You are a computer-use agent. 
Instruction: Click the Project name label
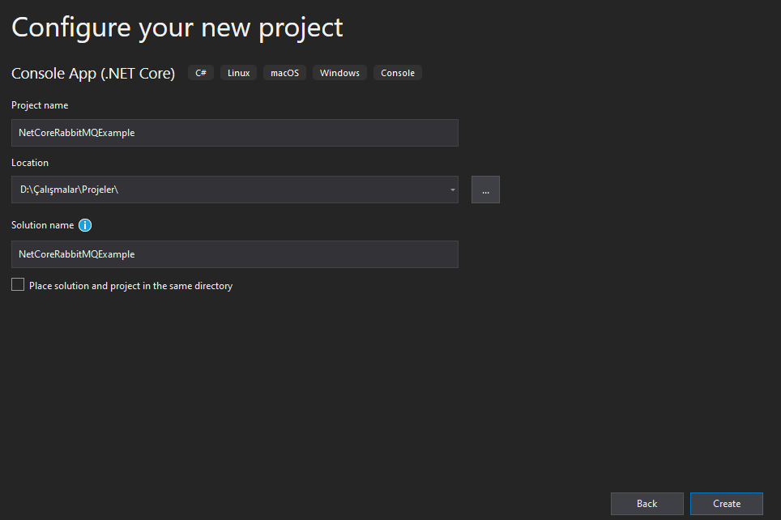pyautogui.click(x=40, y=105)
